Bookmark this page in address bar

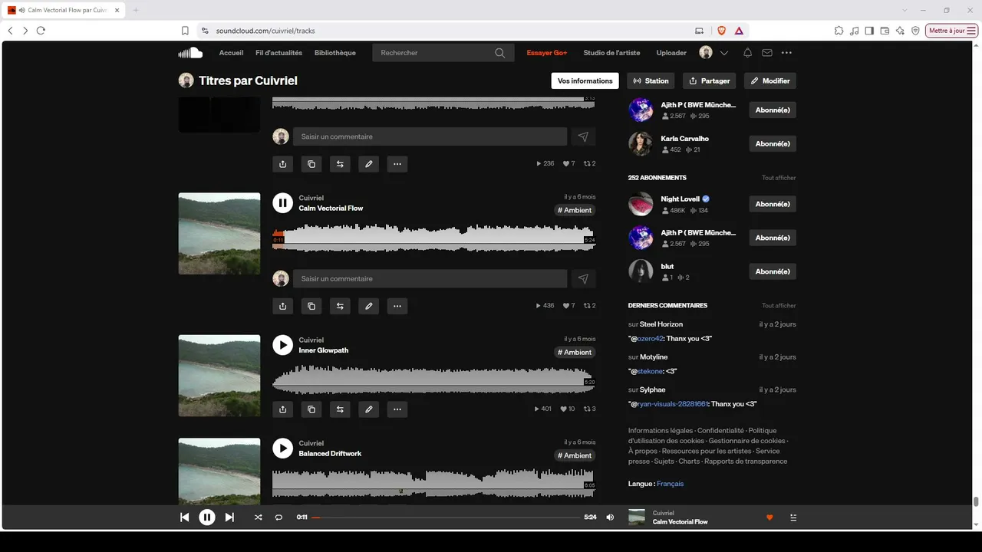click(x=185, y=31)
